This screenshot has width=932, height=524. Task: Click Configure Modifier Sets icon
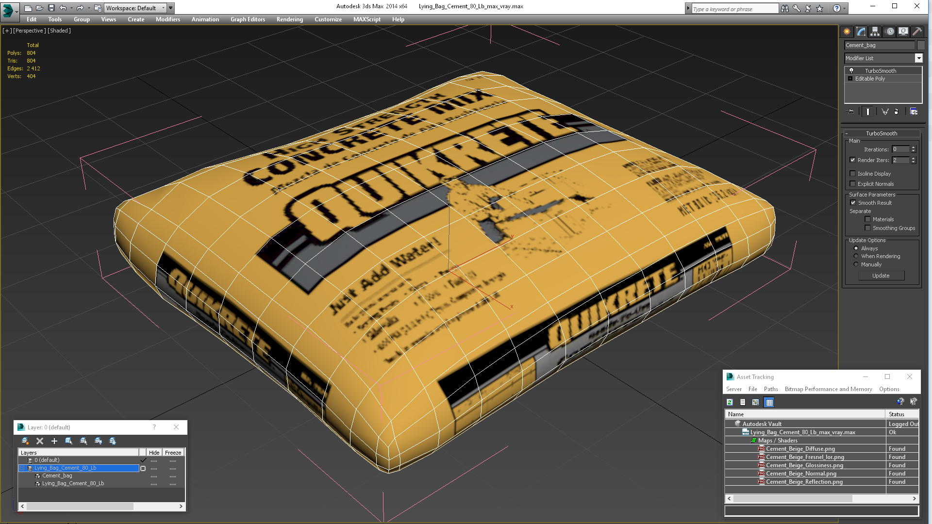pos(914,112)
